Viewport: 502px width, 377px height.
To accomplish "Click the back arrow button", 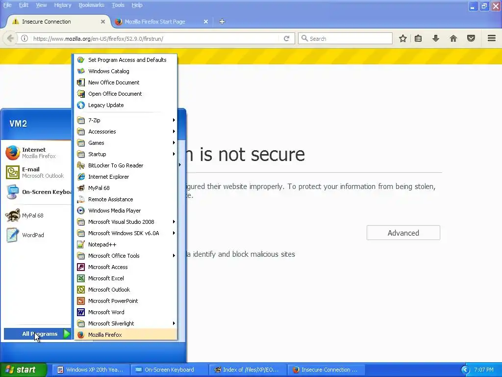I will point(10,38).
